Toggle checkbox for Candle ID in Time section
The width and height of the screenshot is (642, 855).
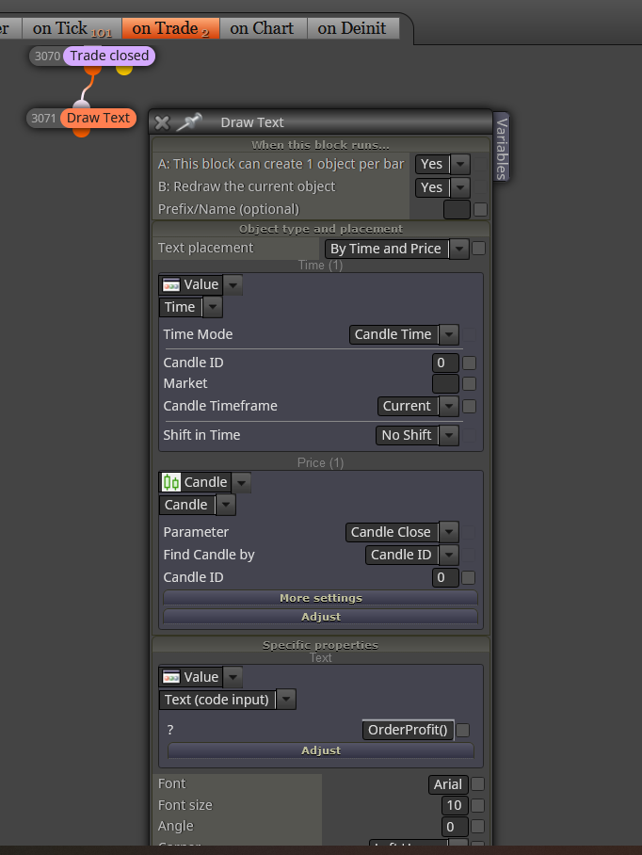click(469, 363)
